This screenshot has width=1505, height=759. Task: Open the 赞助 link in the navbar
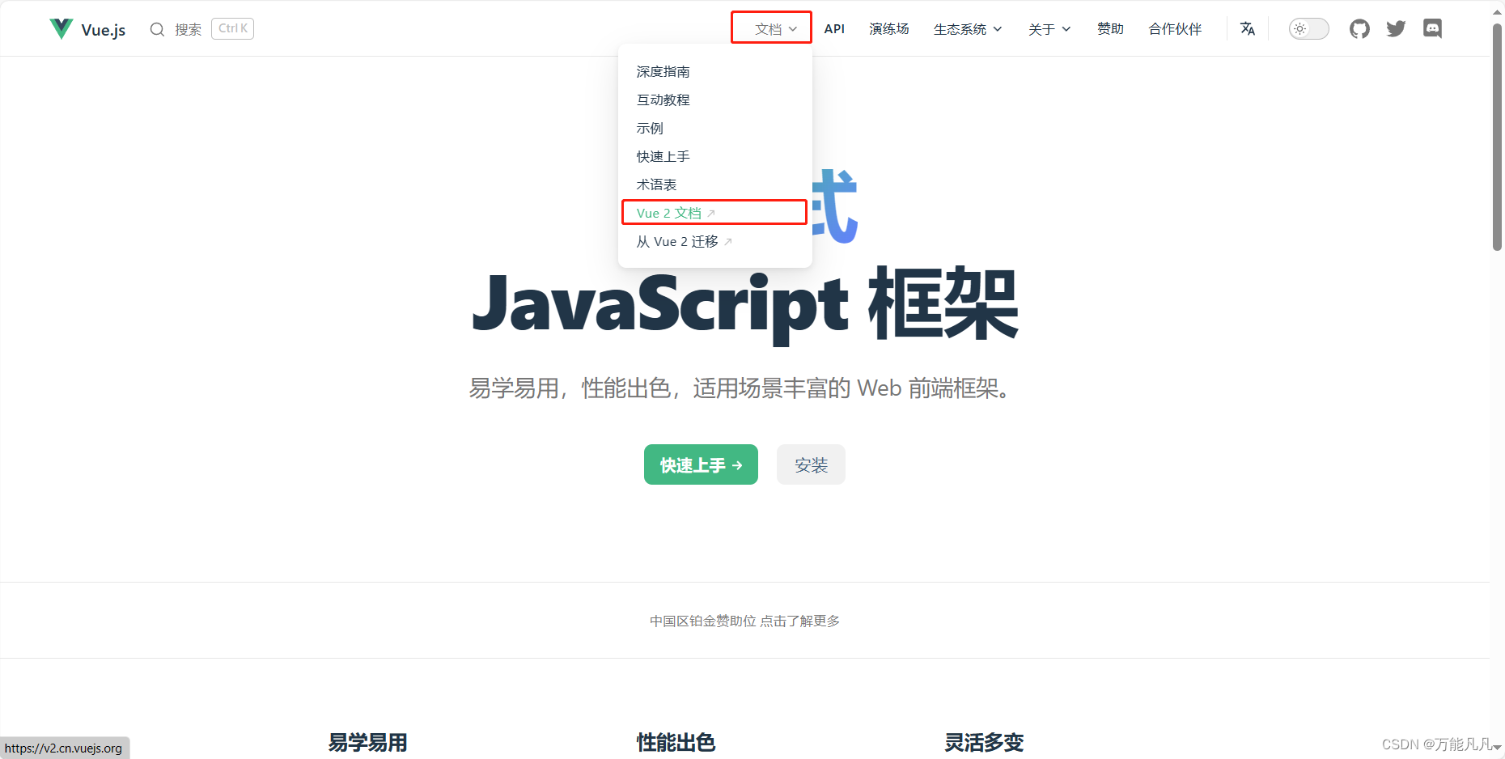(x=1110, y=28)
